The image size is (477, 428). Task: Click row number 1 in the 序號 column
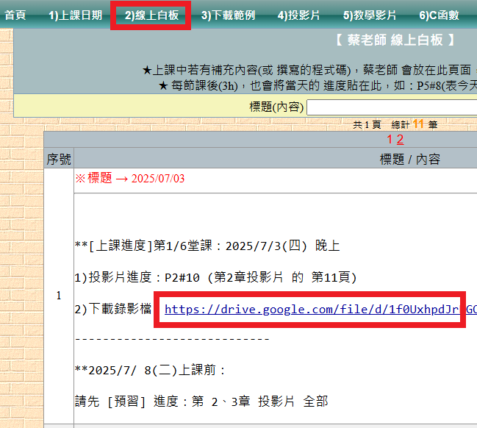(59, 295)
